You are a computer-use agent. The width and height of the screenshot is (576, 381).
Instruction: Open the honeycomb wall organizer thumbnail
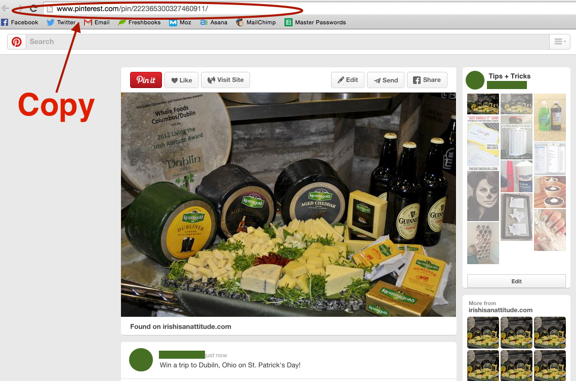483,243
